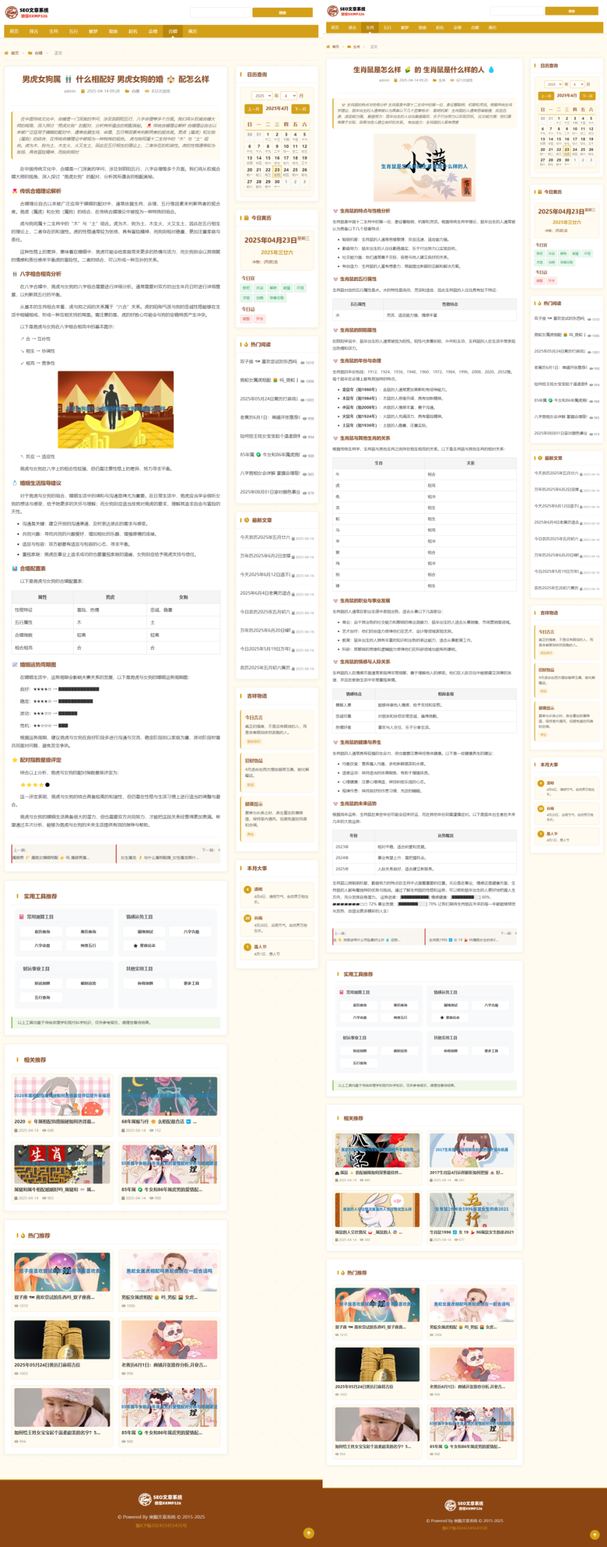Image resolution: width=607 pixels, height=1547 pixels.
Task: Expand the 2025 year selector on the 生肖鼠 page
Action: pyautogui.click(x=553, y=84)
